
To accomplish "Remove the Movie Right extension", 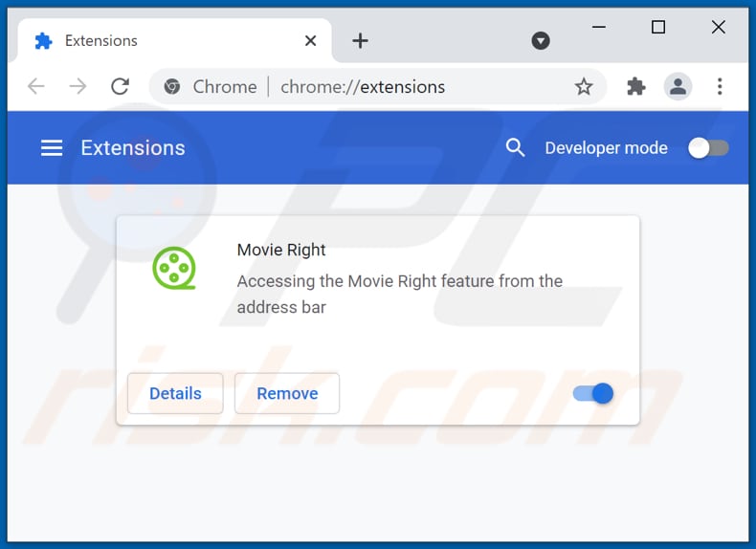I will click(x=287, y=393).
